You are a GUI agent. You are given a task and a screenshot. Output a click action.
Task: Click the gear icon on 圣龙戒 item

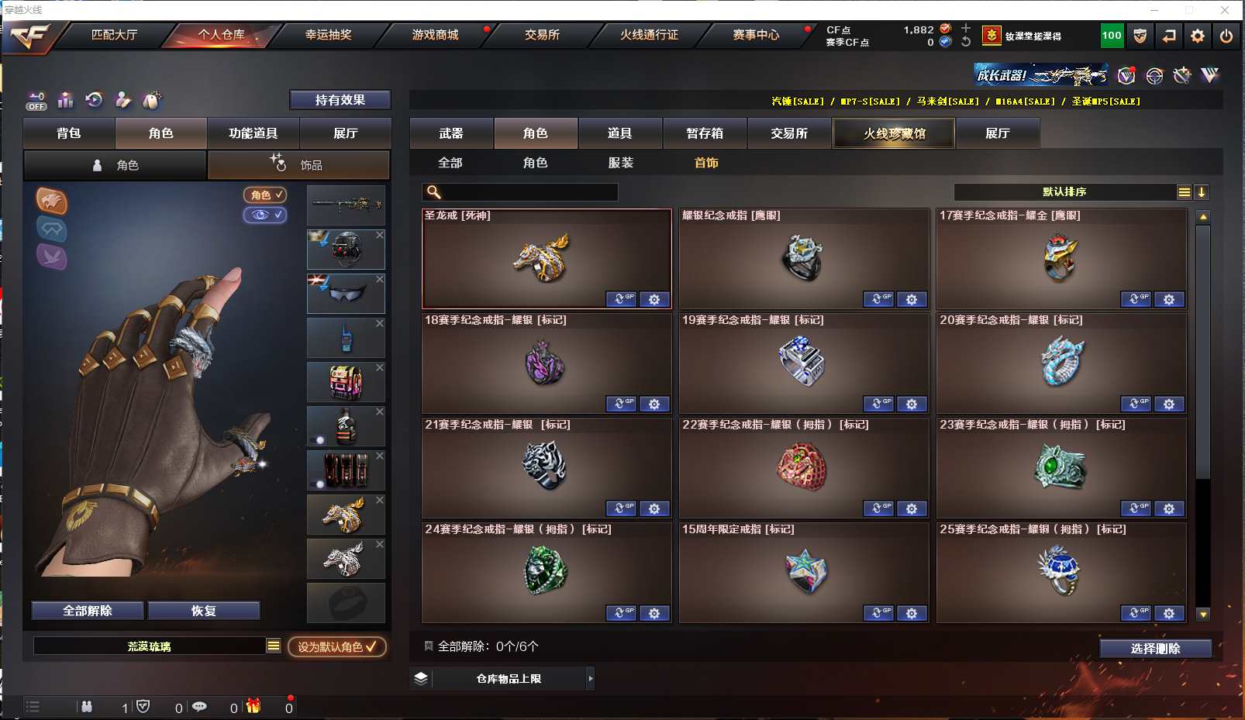coord(654,299)
